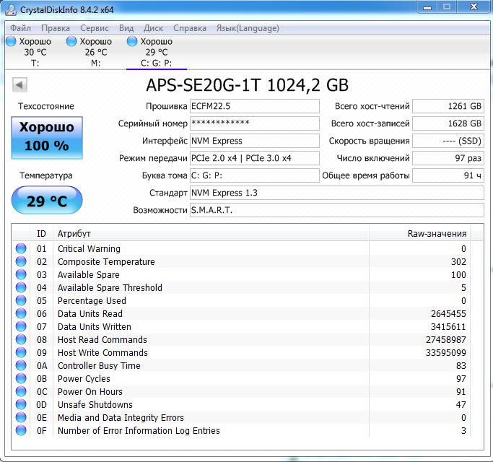The height and width of the screenshot is (462, 493).
Task: Click the Серийный номер masked field
Action: coord(255,123)
